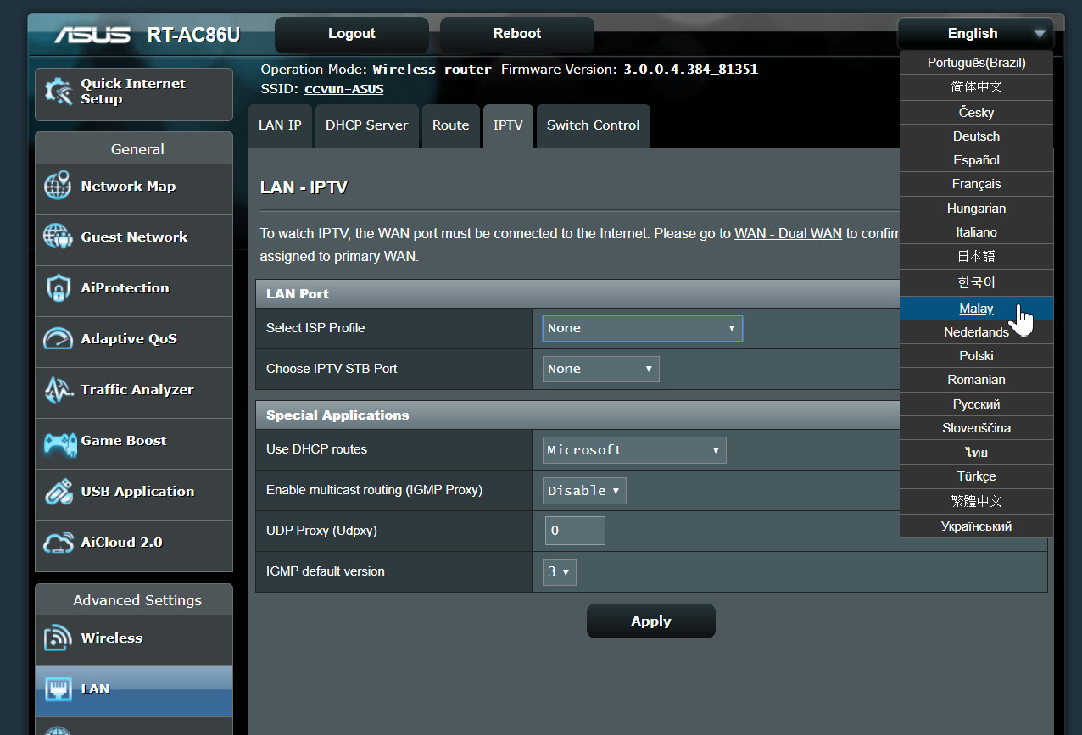Click the Logout button

(x=352, y=34)
